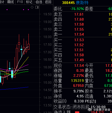Screen dimensions: 112x113
Task: Select the stock code 300445
Action: [68, 3]
